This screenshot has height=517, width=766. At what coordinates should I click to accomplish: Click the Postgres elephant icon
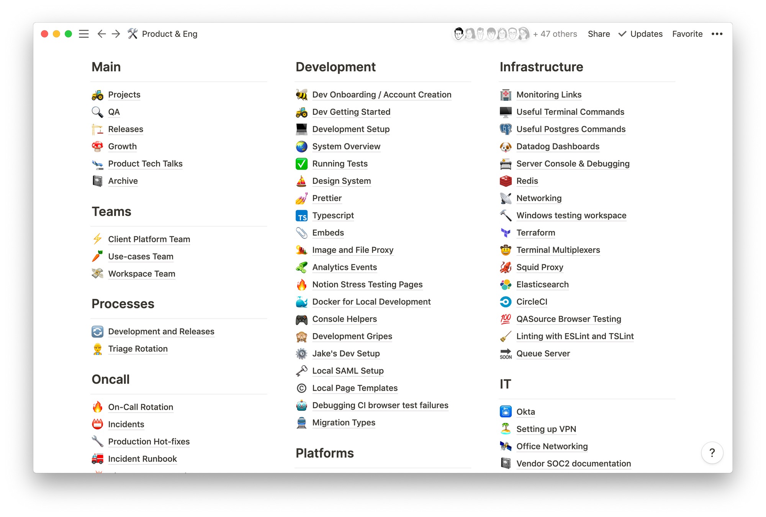tap(506, 129)
